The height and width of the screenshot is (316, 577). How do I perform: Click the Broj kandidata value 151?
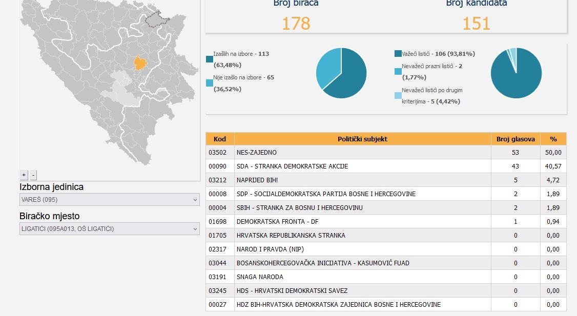[x=476, y=24]
